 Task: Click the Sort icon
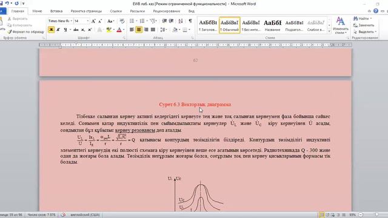(181, 21)
